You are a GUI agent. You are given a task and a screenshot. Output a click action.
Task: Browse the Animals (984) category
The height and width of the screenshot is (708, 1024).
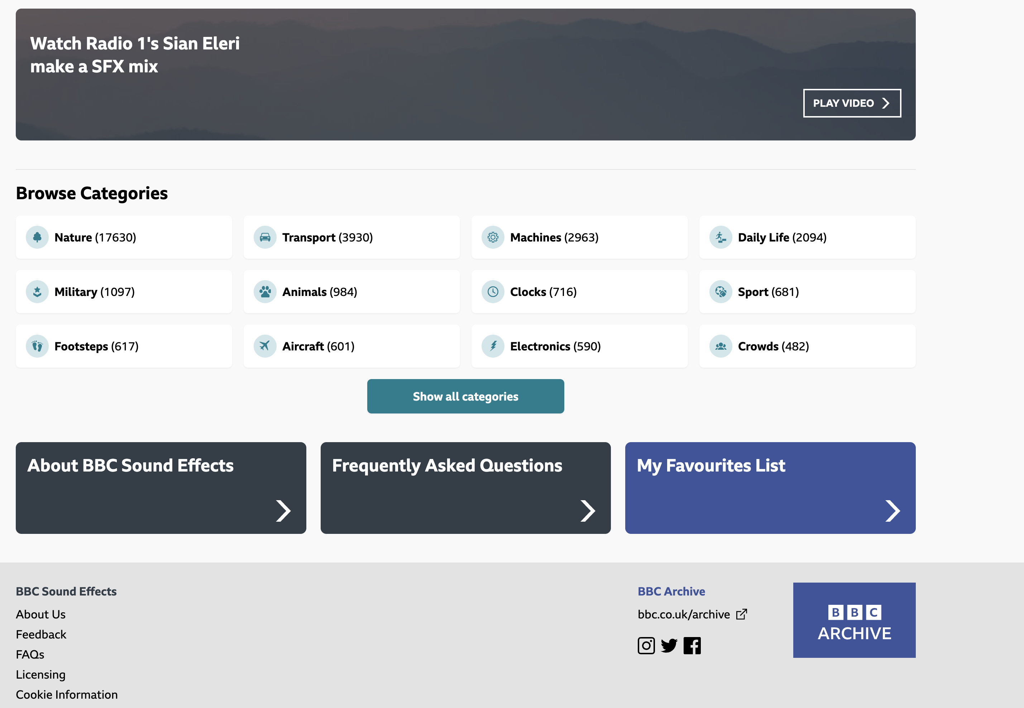point(352,292)
